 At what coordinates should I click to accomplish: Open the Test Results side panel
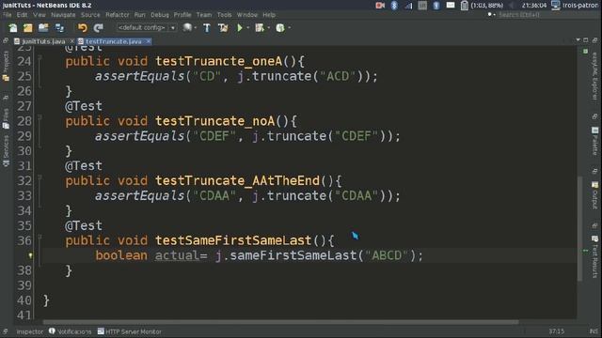(594, 256)
